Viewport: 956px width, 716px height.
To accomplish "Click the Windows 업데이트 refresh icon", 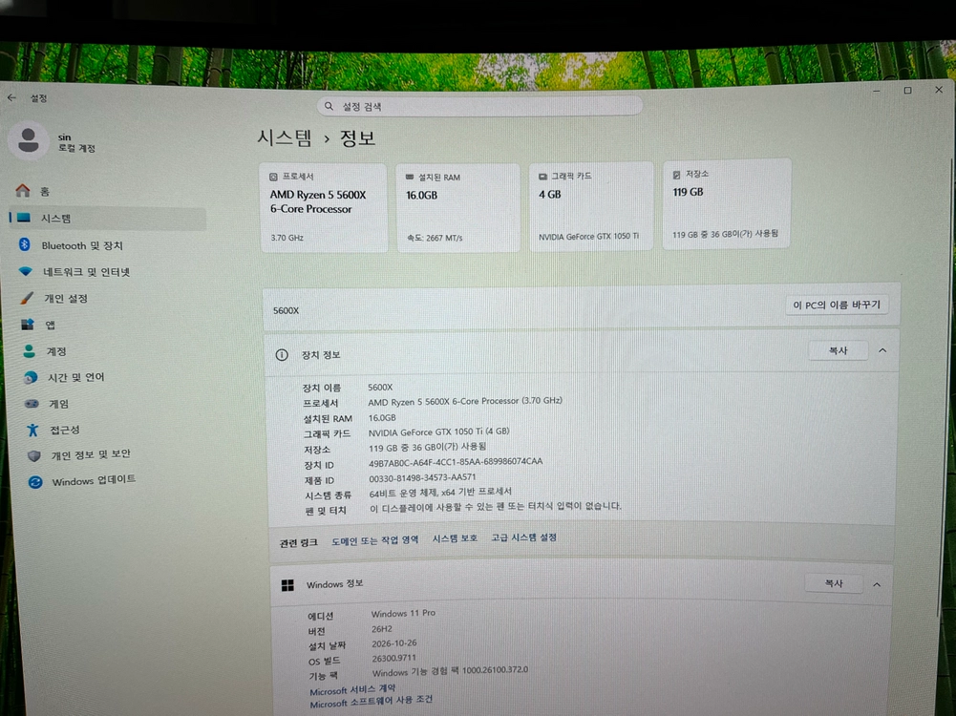I will click(35, 482).
